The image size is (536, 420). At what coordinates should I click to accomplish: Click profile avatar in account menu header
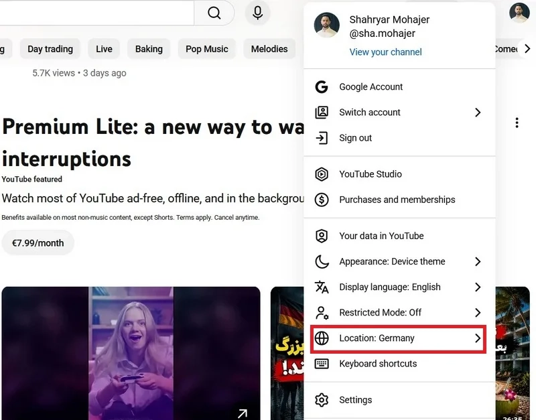[326, 25]
